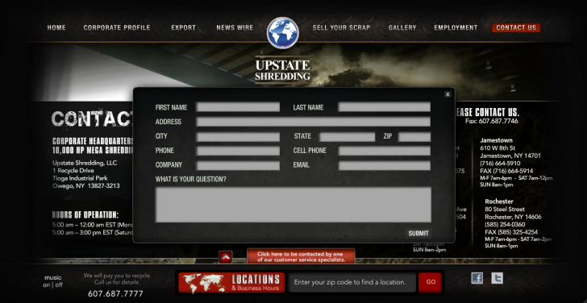Open Sell Your Scrap page
This screenshot has width=587, height=303.
(341, 27)
